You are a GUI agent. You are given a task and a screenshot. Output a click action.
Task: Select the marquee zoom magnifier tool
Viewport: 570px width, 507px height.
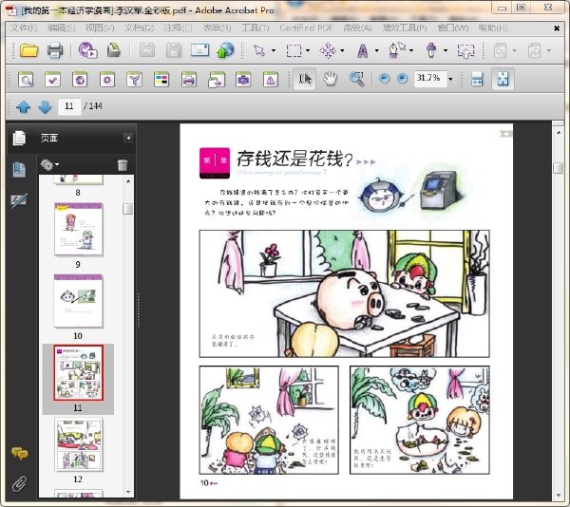[x=356, y=79]
